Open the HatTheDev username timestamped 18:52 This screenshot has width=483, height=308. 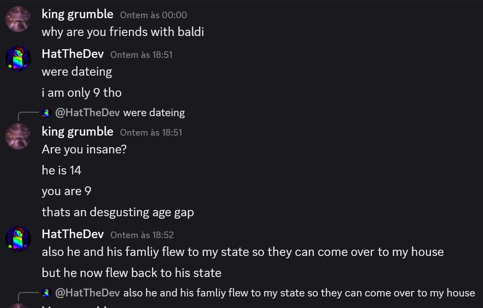click(x=72, y=234)
